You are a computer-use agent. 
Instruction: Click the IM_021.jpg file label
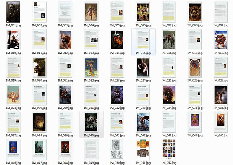65,81
